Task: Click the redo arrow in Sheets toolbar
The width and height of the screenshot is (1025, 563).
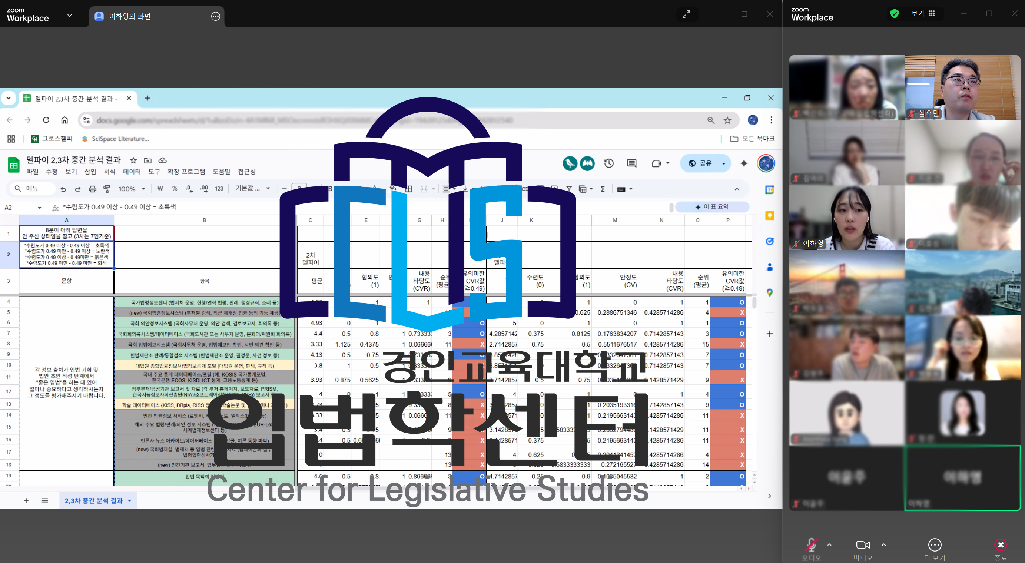Action: [x=77, y=189]
